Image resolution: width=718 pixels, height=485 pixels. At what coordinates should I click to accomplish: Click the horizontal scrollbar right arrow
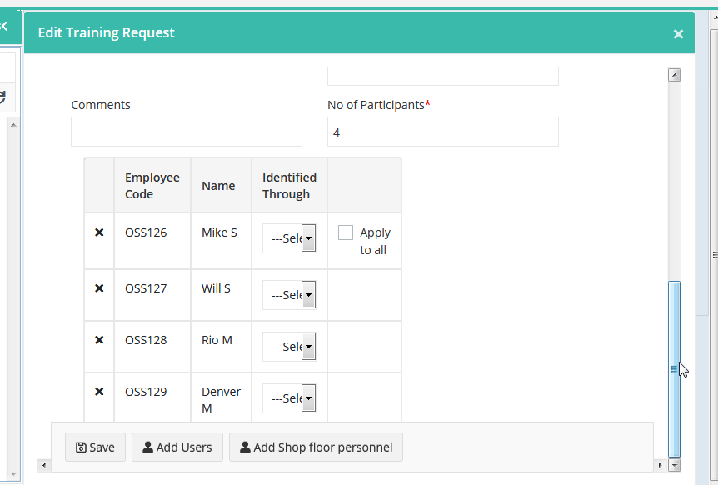pyautogui.click(x=660, y=465)
